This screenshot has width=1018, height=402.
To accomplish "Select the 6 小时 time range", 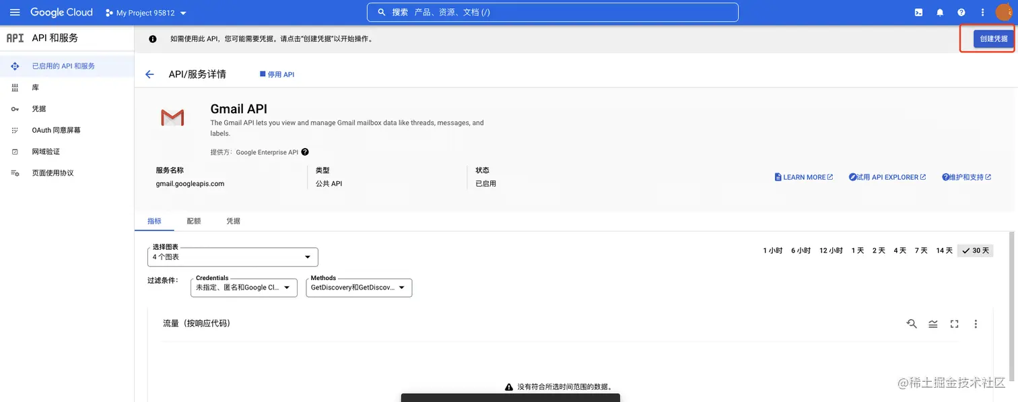I will pyautogui.click(x=801, y=250).
